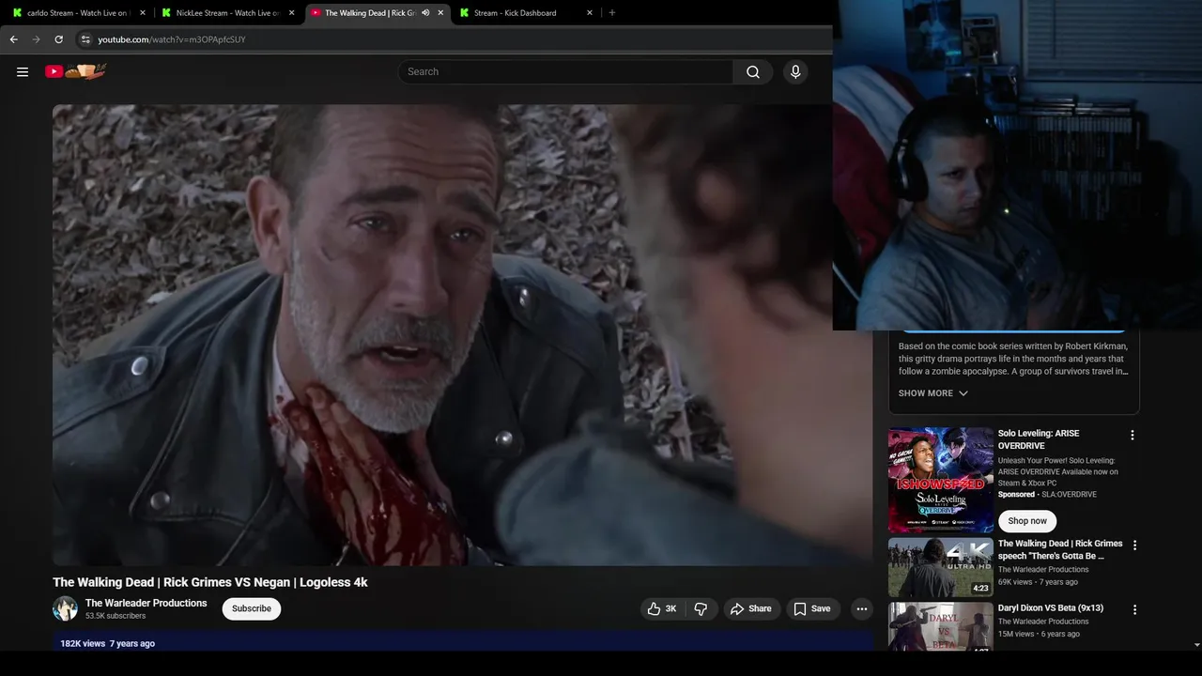Open Rick Grimes speech video title
The height and width of the screenshot is (676, 1202).
click(1060, 550)
